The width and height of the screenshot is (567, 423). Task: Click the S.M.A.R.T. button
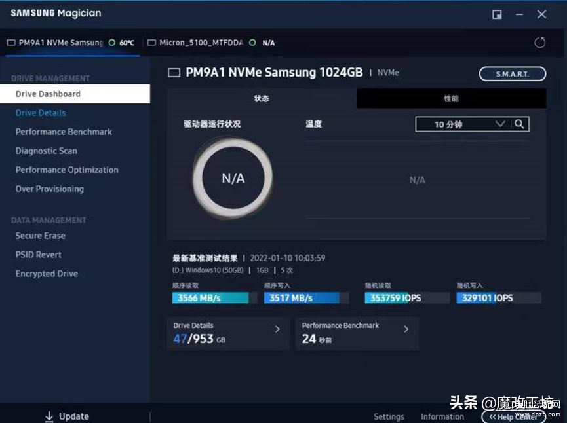click(x=513, y=74)
